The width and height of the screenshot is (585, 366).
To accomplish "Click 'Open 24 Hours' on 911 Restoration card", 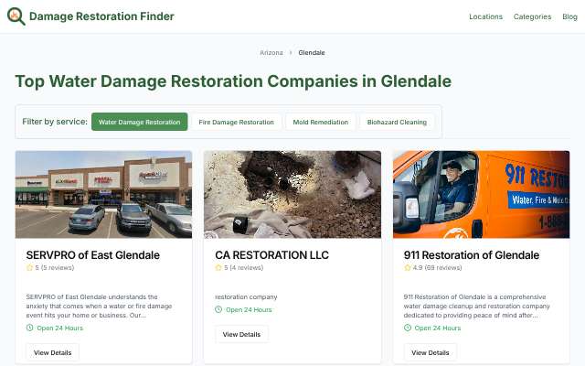I will (438, 328).
